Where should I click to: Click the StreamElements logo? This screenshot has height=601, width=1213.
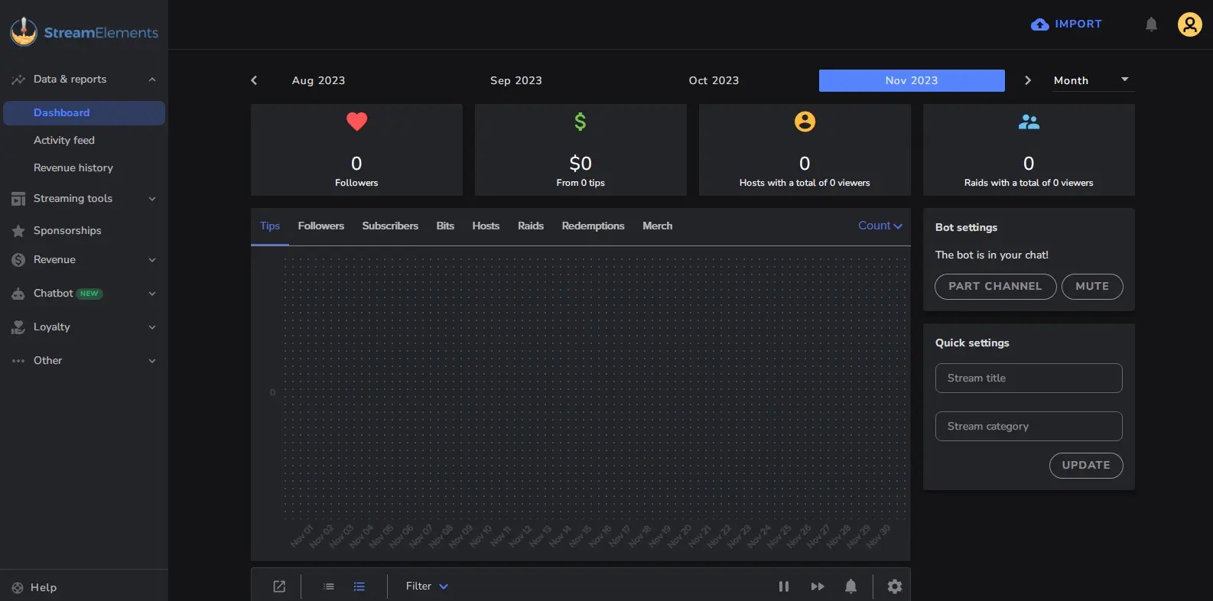click(x=84, y=31)
